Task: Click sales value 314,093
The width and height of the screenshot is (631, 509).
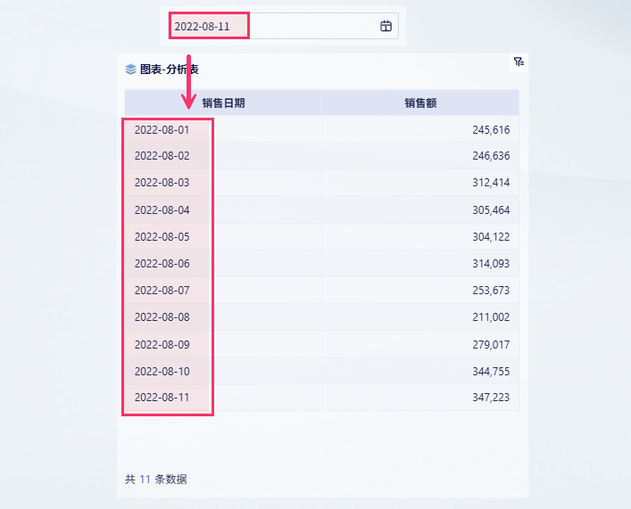Action: [x=491, y=264]
